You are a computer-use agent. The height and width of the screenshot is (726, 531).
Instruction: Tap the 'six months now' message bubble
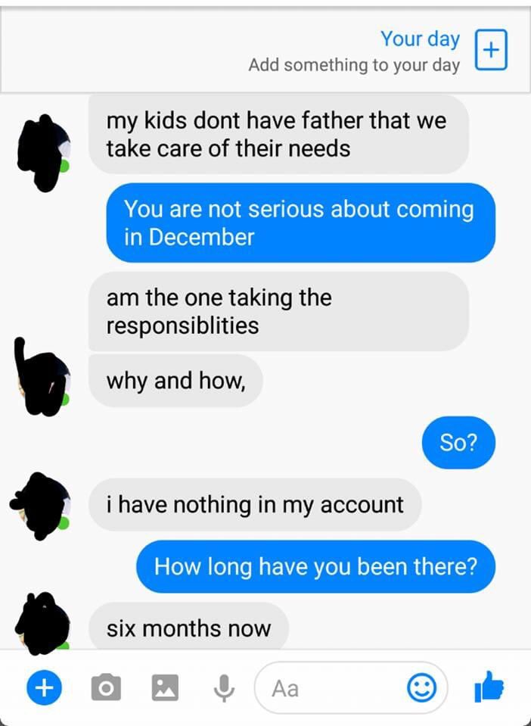click(x=188, y=628)
